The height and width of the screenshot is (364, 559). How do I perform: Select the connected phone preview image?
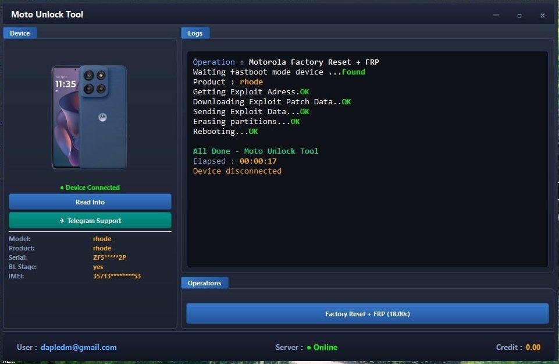pos(90,116)
